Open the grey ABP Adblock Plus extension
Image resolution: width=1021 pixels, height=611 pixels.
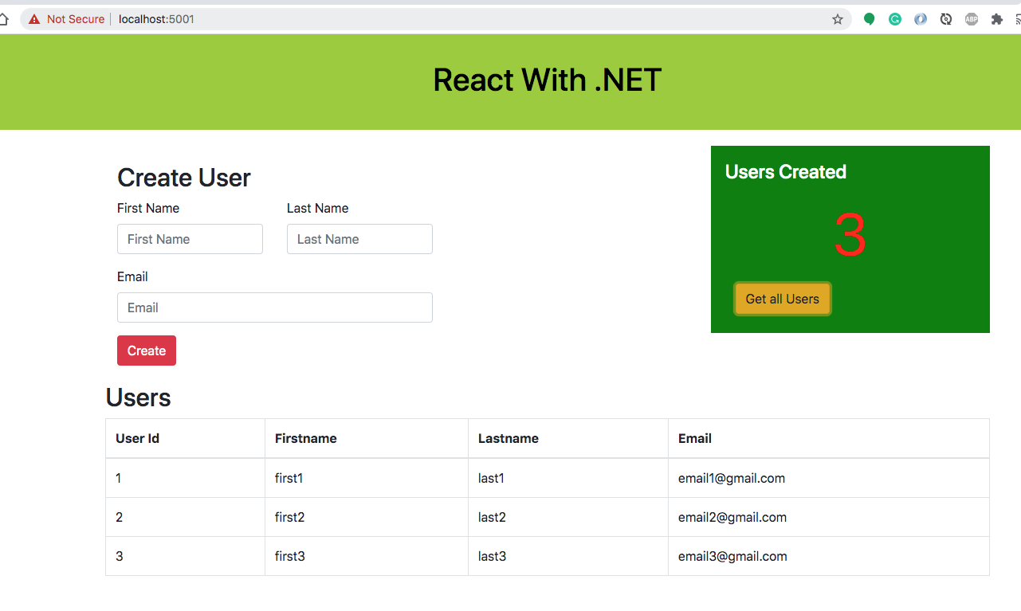(x=972, y=19)
